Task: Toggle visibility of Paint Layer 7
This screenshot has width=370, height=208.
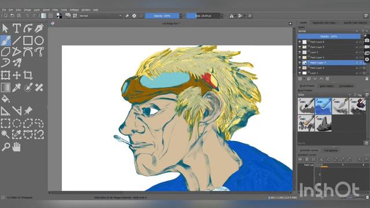Action: (299, 63)
